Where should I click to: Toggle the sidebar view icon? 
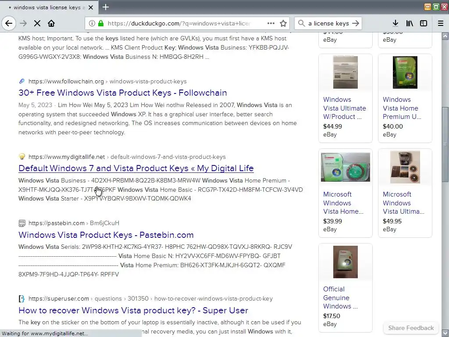[x=424, y=23]
